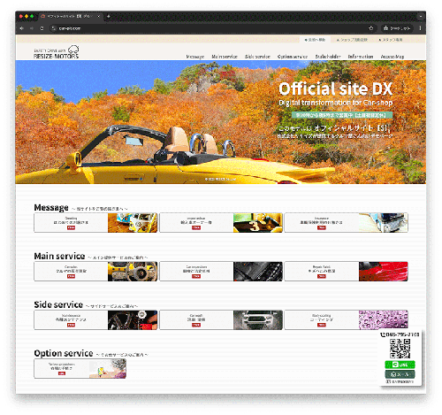Click the car-pit.com address bar
Screen dimensions: 442x415
210,28
